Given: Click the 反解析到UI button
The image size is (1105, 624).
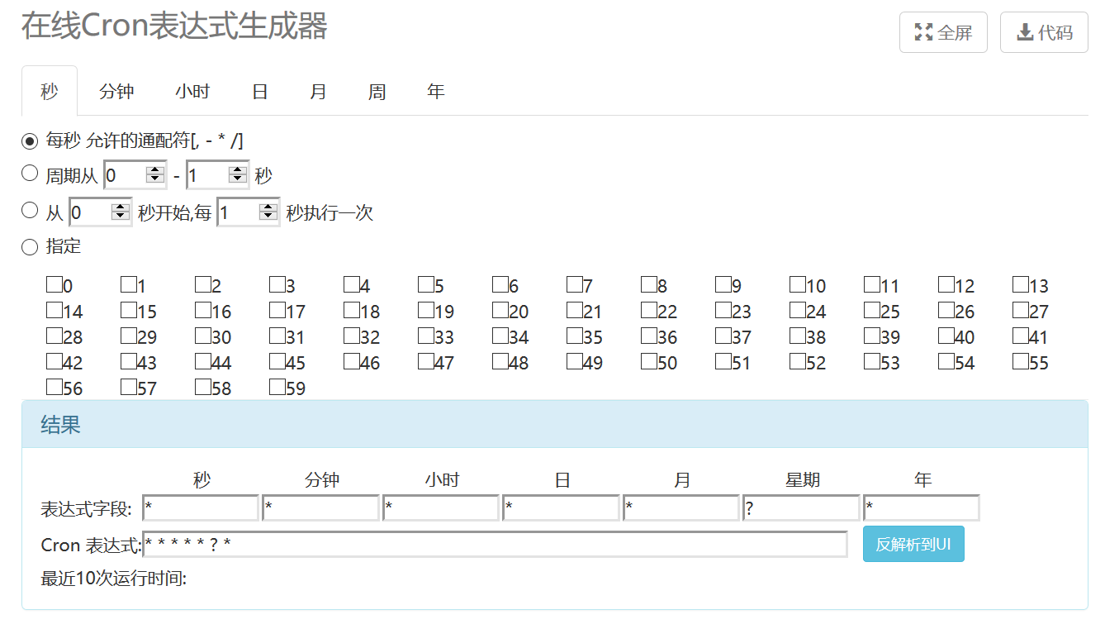Looking at the screenshot, I should (913, 545).
